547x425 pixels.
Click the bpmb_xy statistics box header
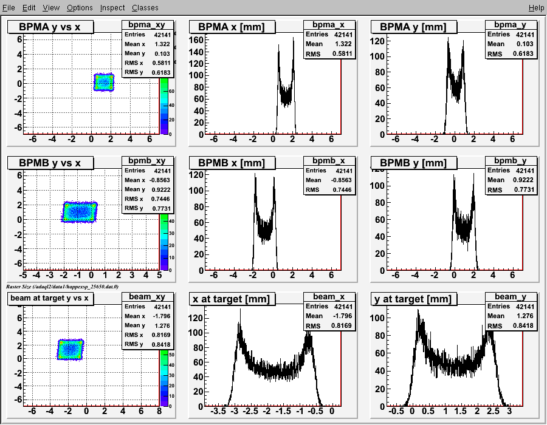(x=147, y=161)
